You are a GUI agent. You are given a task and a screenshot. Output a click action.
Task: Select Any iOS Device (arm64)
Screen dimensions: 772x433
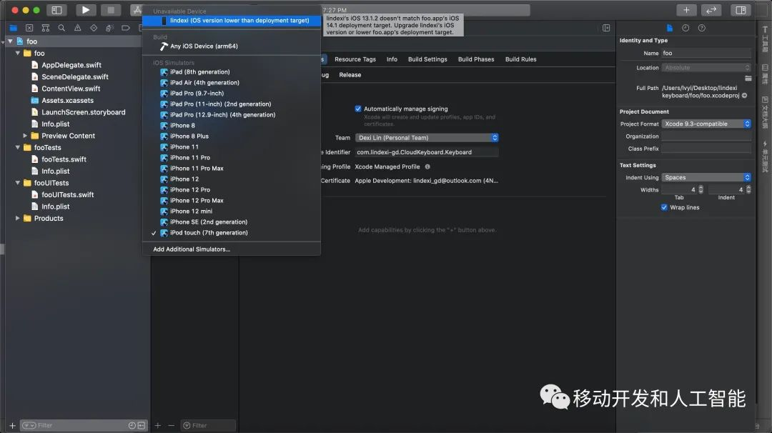coord(232,46)
